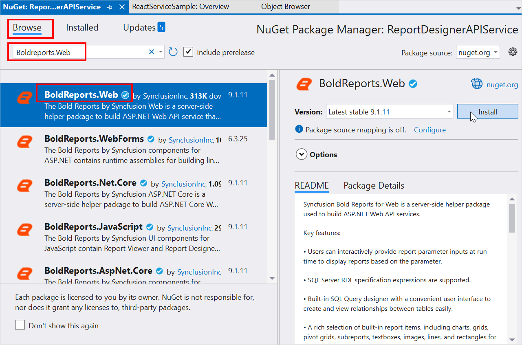The width and height of the screenshot is (522, 345).
Task: Switch to the Installed packages tab
Action: [x=82, y=28]
